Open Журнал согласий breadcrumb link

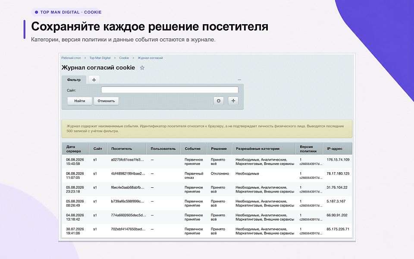pos(150,58)
